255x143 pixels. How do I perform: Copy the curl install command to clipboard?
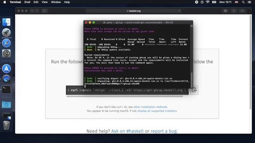pos(194,90)
